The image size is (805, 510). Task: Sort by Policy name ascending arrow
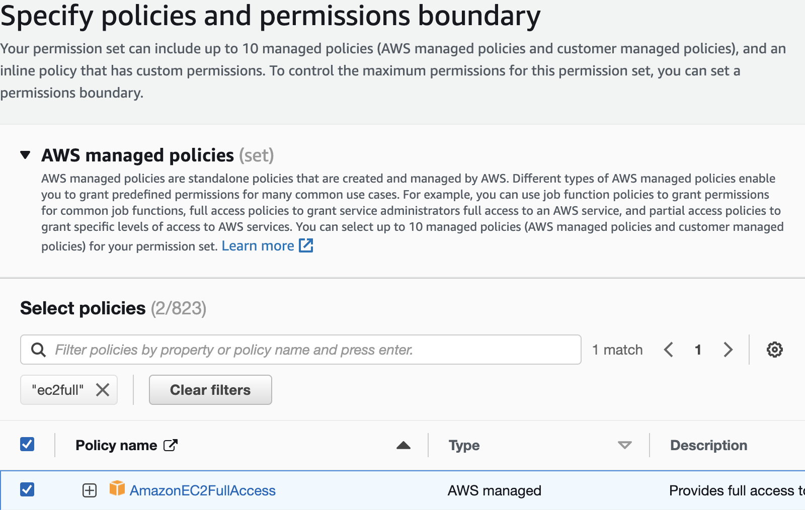[404, 445]
